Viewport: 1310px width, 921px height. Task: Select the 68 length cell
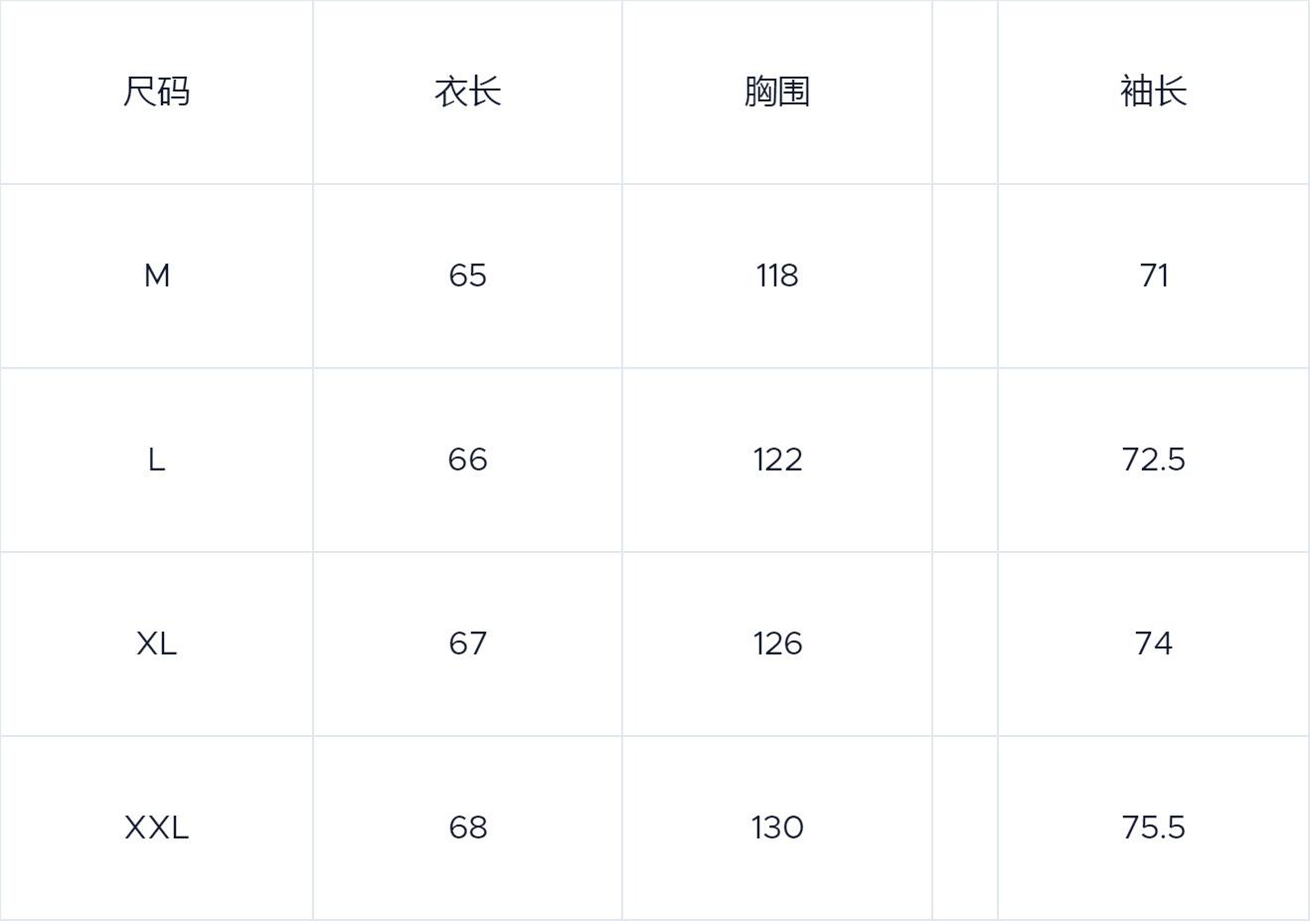coord(467,828)
